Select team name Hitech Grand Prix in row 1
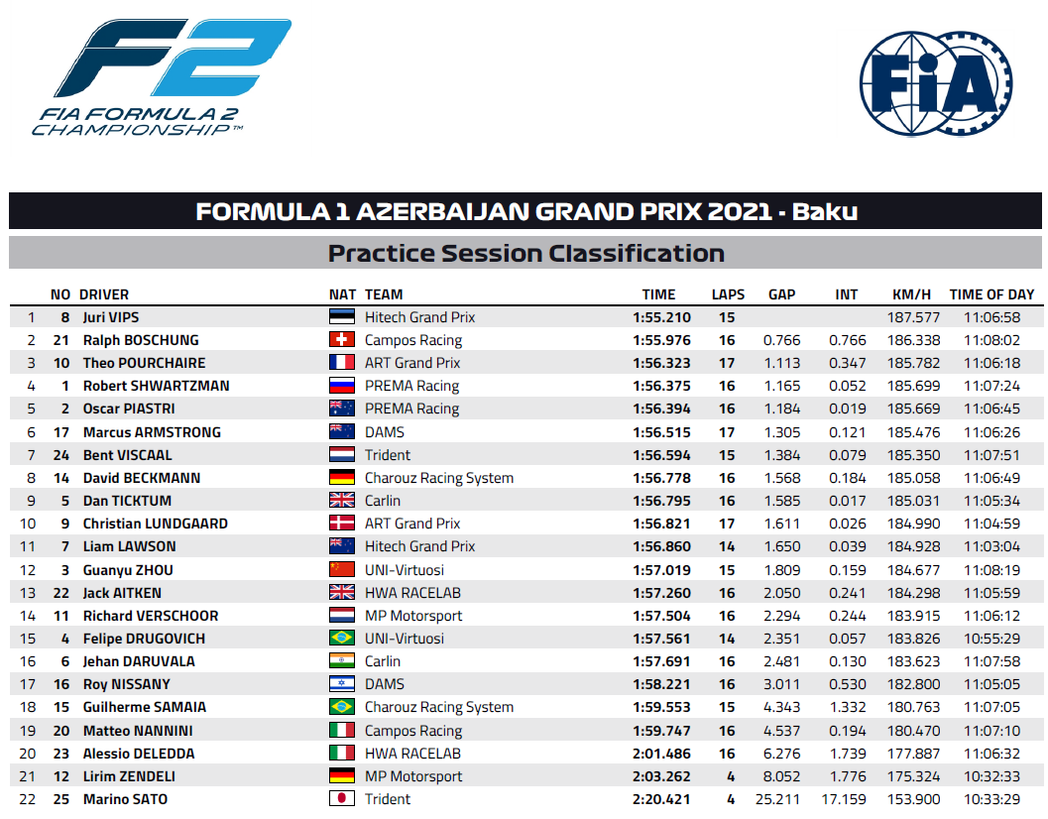The image size is (1048, 819). coord(419,317)
